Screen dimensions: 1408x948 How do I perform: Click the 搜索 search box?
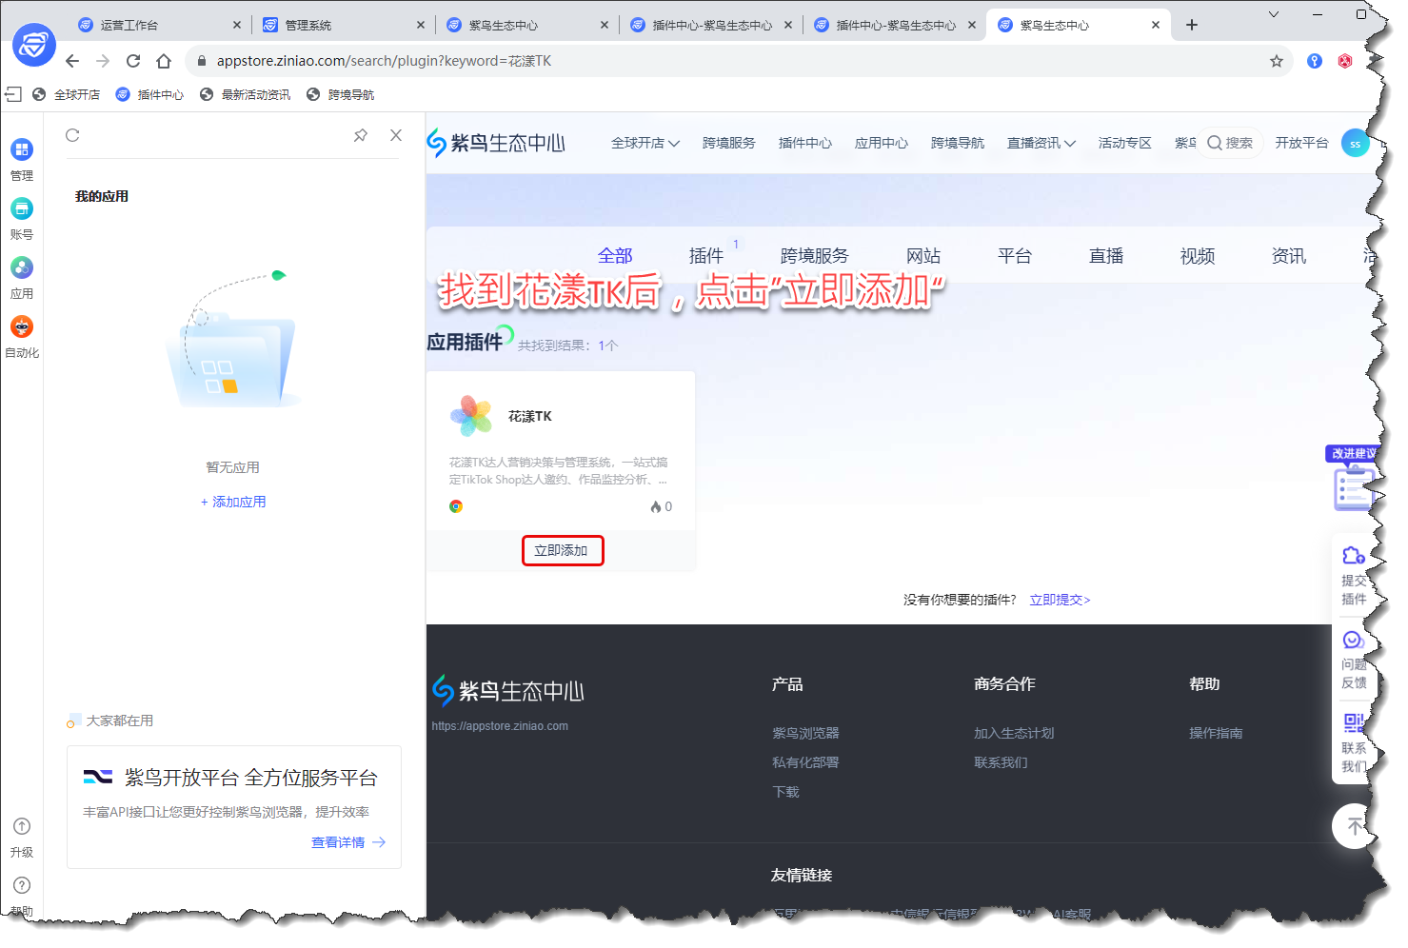pos(1230,143)
